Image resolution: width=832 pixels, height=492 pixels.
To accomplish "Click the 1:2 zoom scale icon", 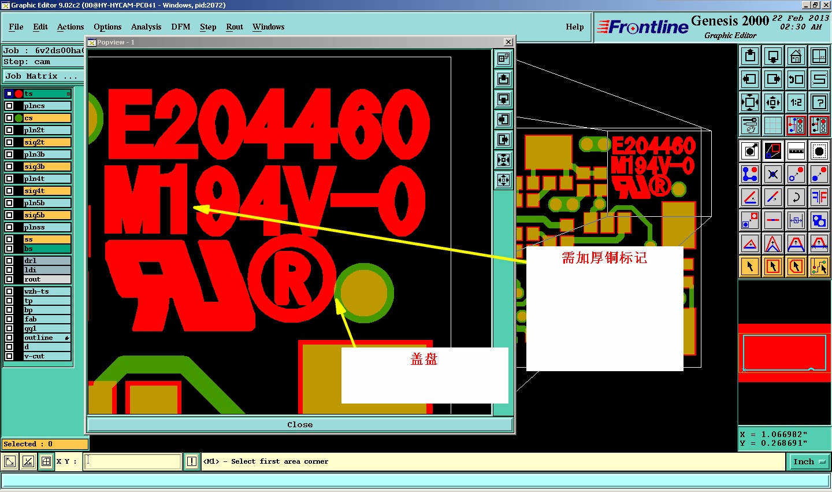I will (796, 102).
